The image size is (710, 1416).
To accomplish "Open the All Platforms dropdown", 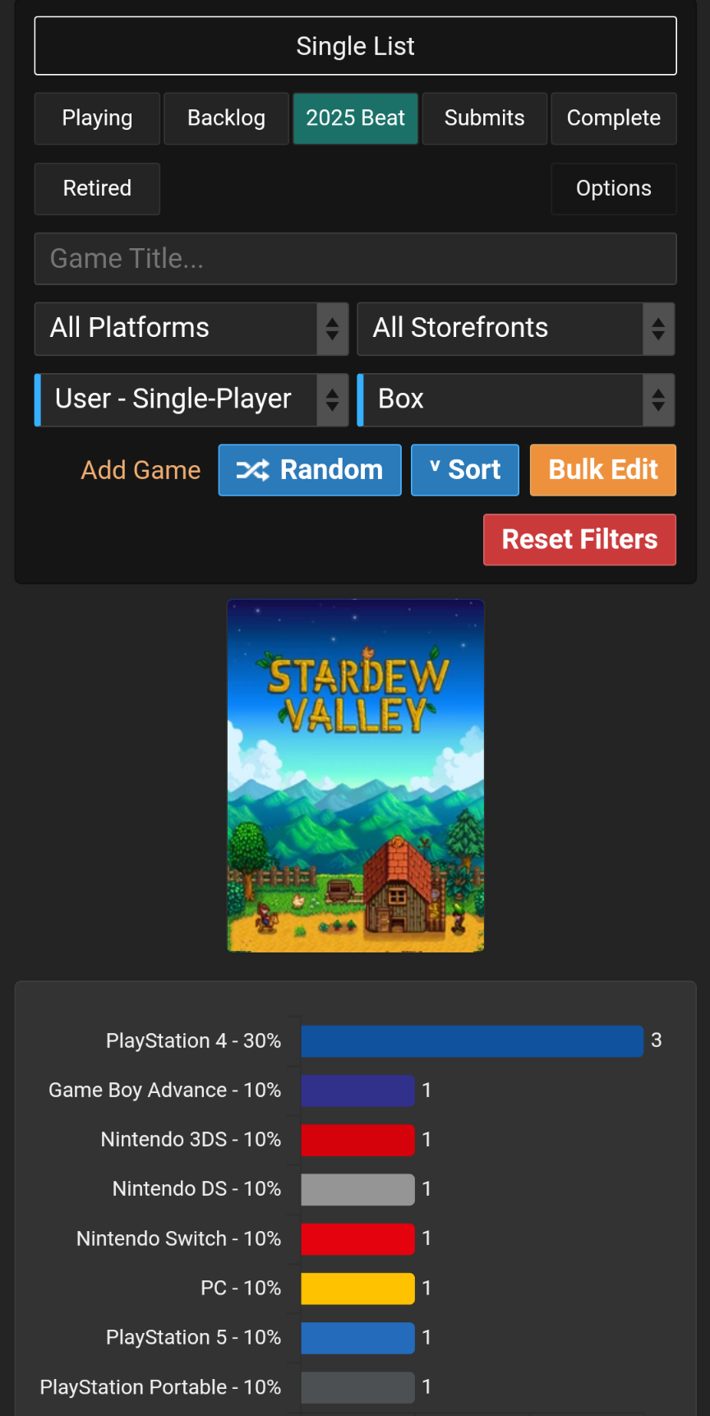I will pos(191,329).
